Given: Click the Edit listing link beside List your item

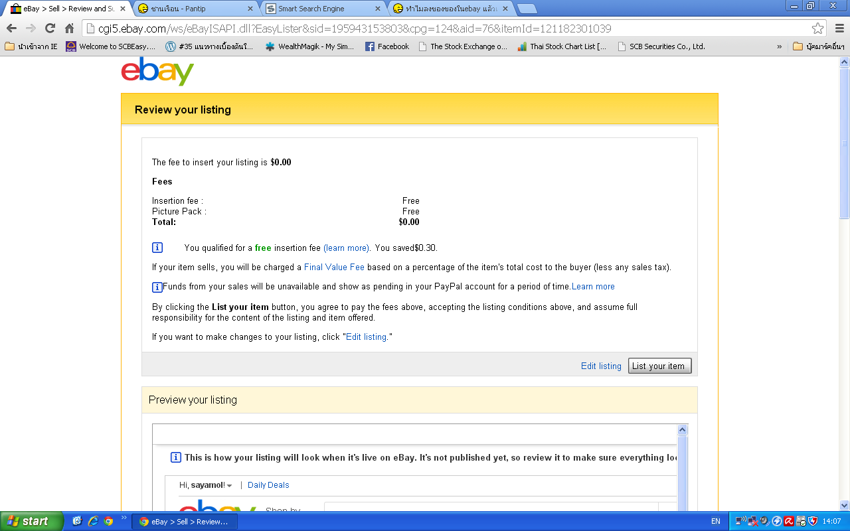Looking at the screenshot, I should coord(601,366).
